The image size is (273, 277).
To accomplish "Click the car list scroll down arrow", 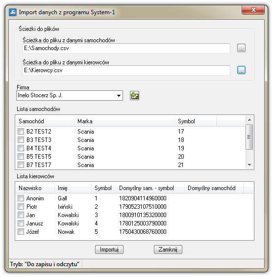I will click(x=249, y=165).
